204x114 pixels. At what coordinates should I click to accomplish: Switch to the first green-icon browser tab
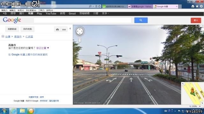(114, 6)
